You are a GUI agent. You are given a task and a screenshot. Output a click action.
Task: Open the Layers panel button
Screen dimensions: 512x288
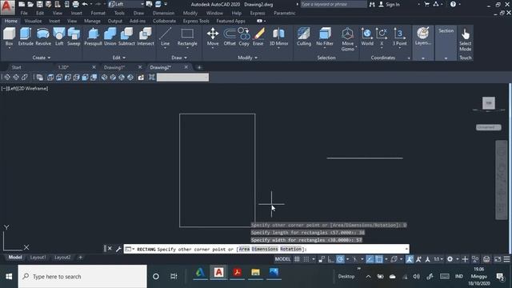click(x=423, y=37)
